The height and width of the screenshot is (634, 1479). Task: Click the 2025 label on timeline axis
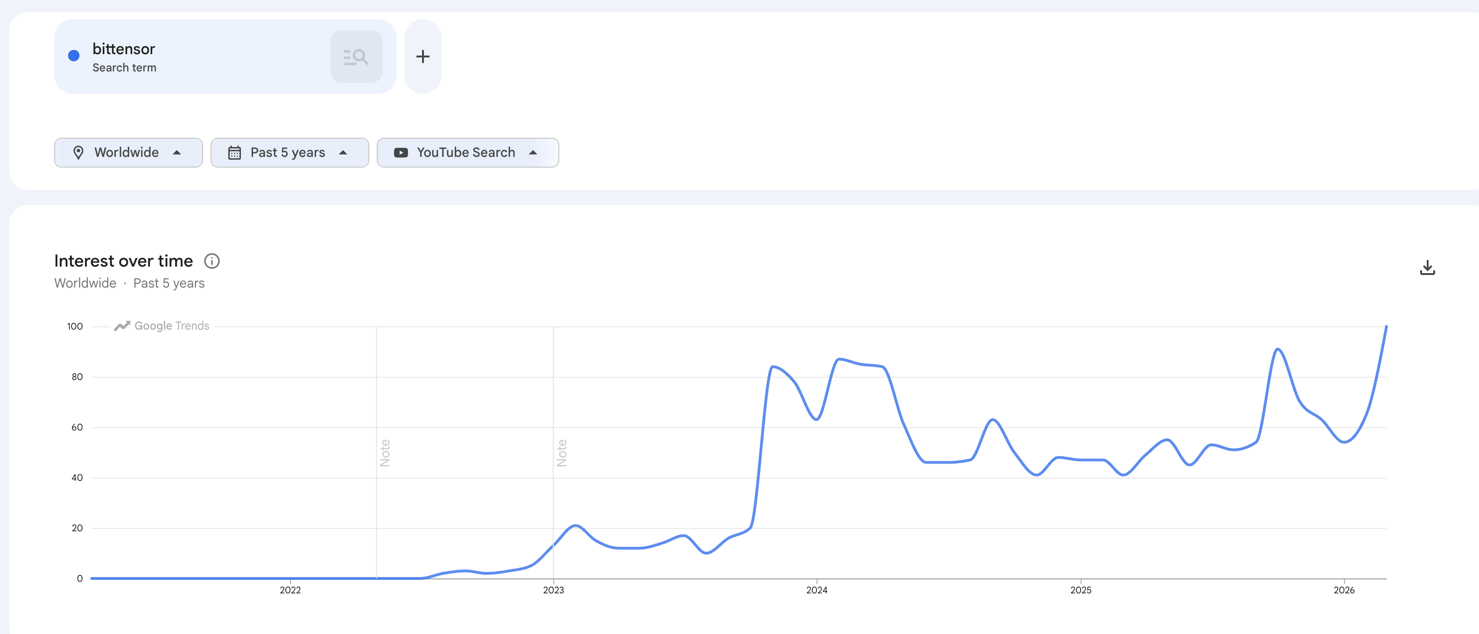(1081, 590)
